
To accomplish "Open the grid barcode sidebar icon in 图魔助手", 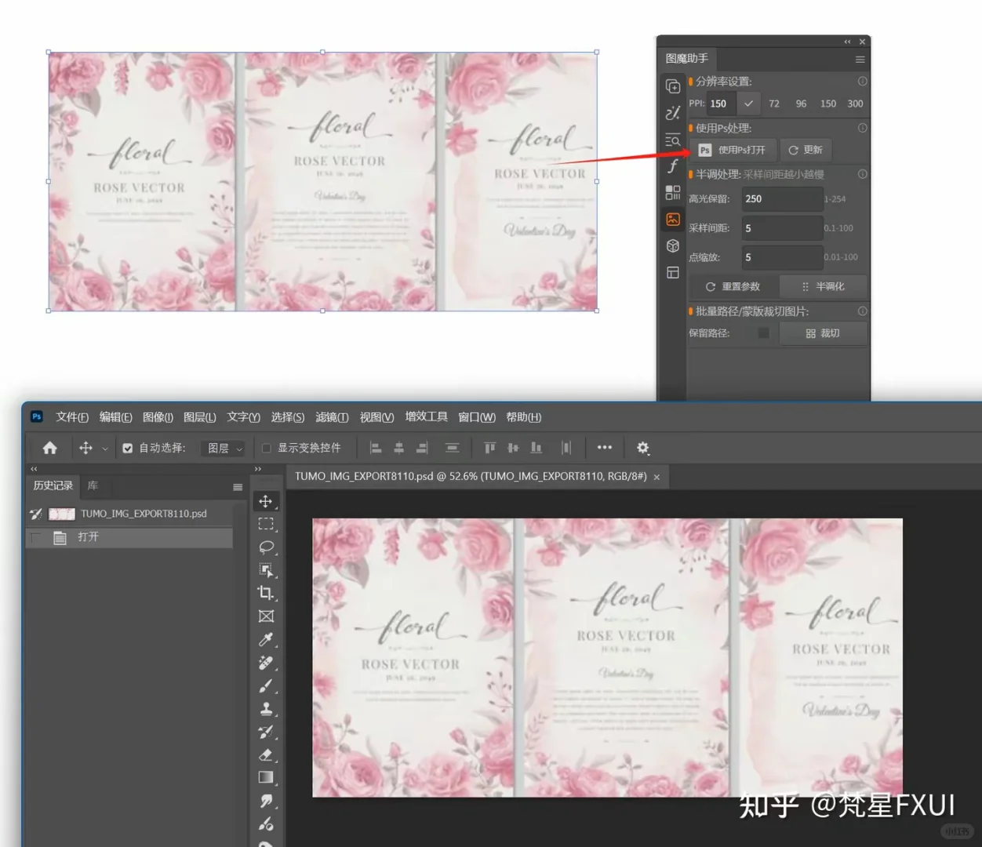I will pos(673,192).
